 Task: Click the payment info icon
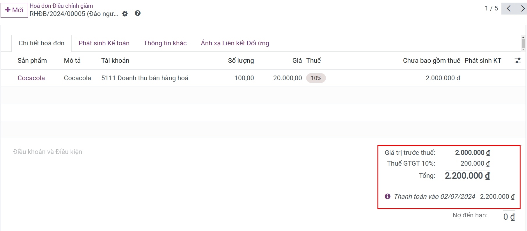(388, 196)
